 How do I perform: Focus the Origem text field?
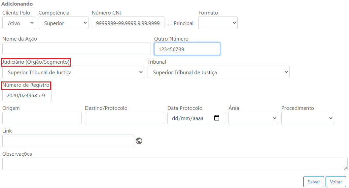[42, 118]
